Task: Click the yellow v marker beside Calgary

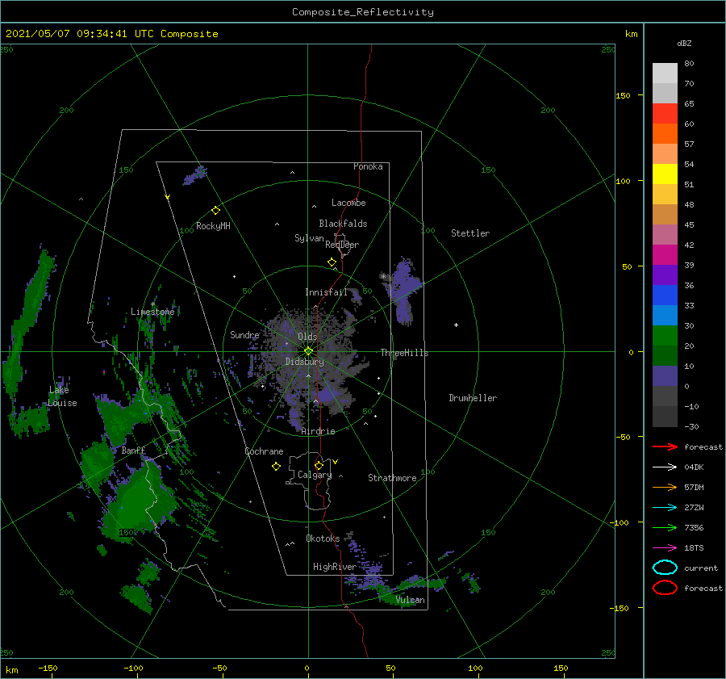Action: pyautogui.click(x=336, y=462)
